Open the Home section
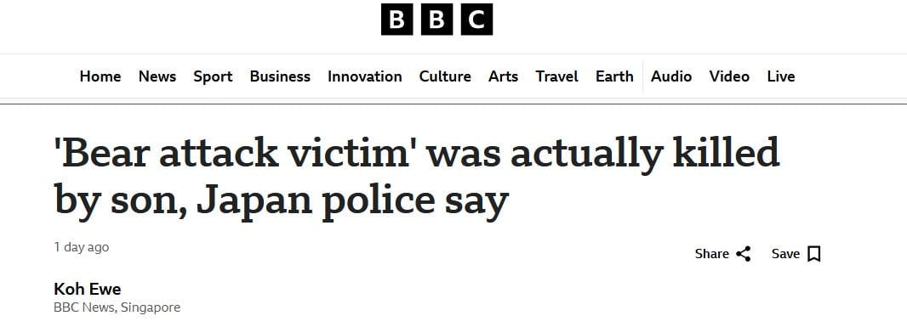Viewport: 907px width, 327px height. (x=100, y=76)
